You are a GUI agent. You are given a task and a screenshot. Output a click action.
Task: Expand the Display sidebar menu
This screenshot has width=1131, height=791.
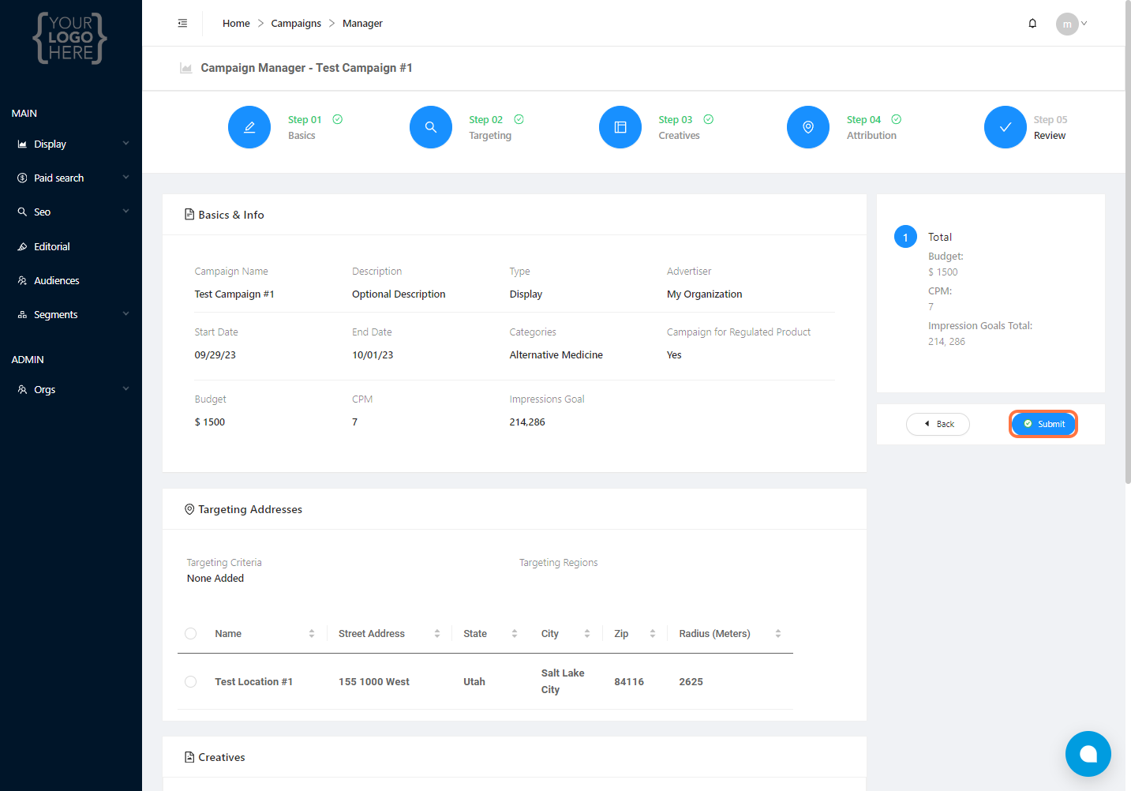pyautogui.click(x=71, y=144)
